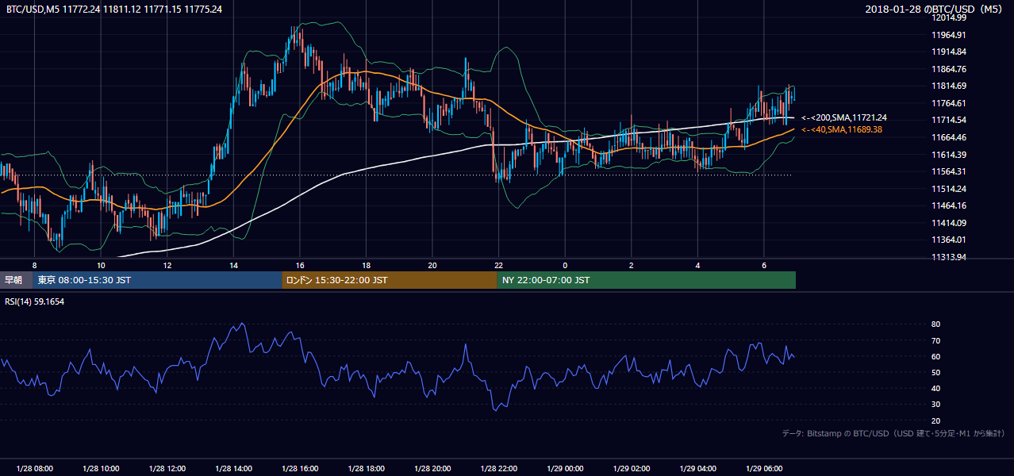The image size is (1014, 476).
Task: Click the 40 SMA label showing 11689.38
Action: 842,129
